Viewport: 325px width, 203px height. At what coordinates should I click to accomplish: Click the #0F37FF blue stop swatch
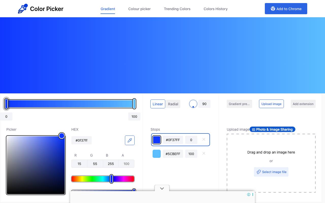[x=157, y=140]
